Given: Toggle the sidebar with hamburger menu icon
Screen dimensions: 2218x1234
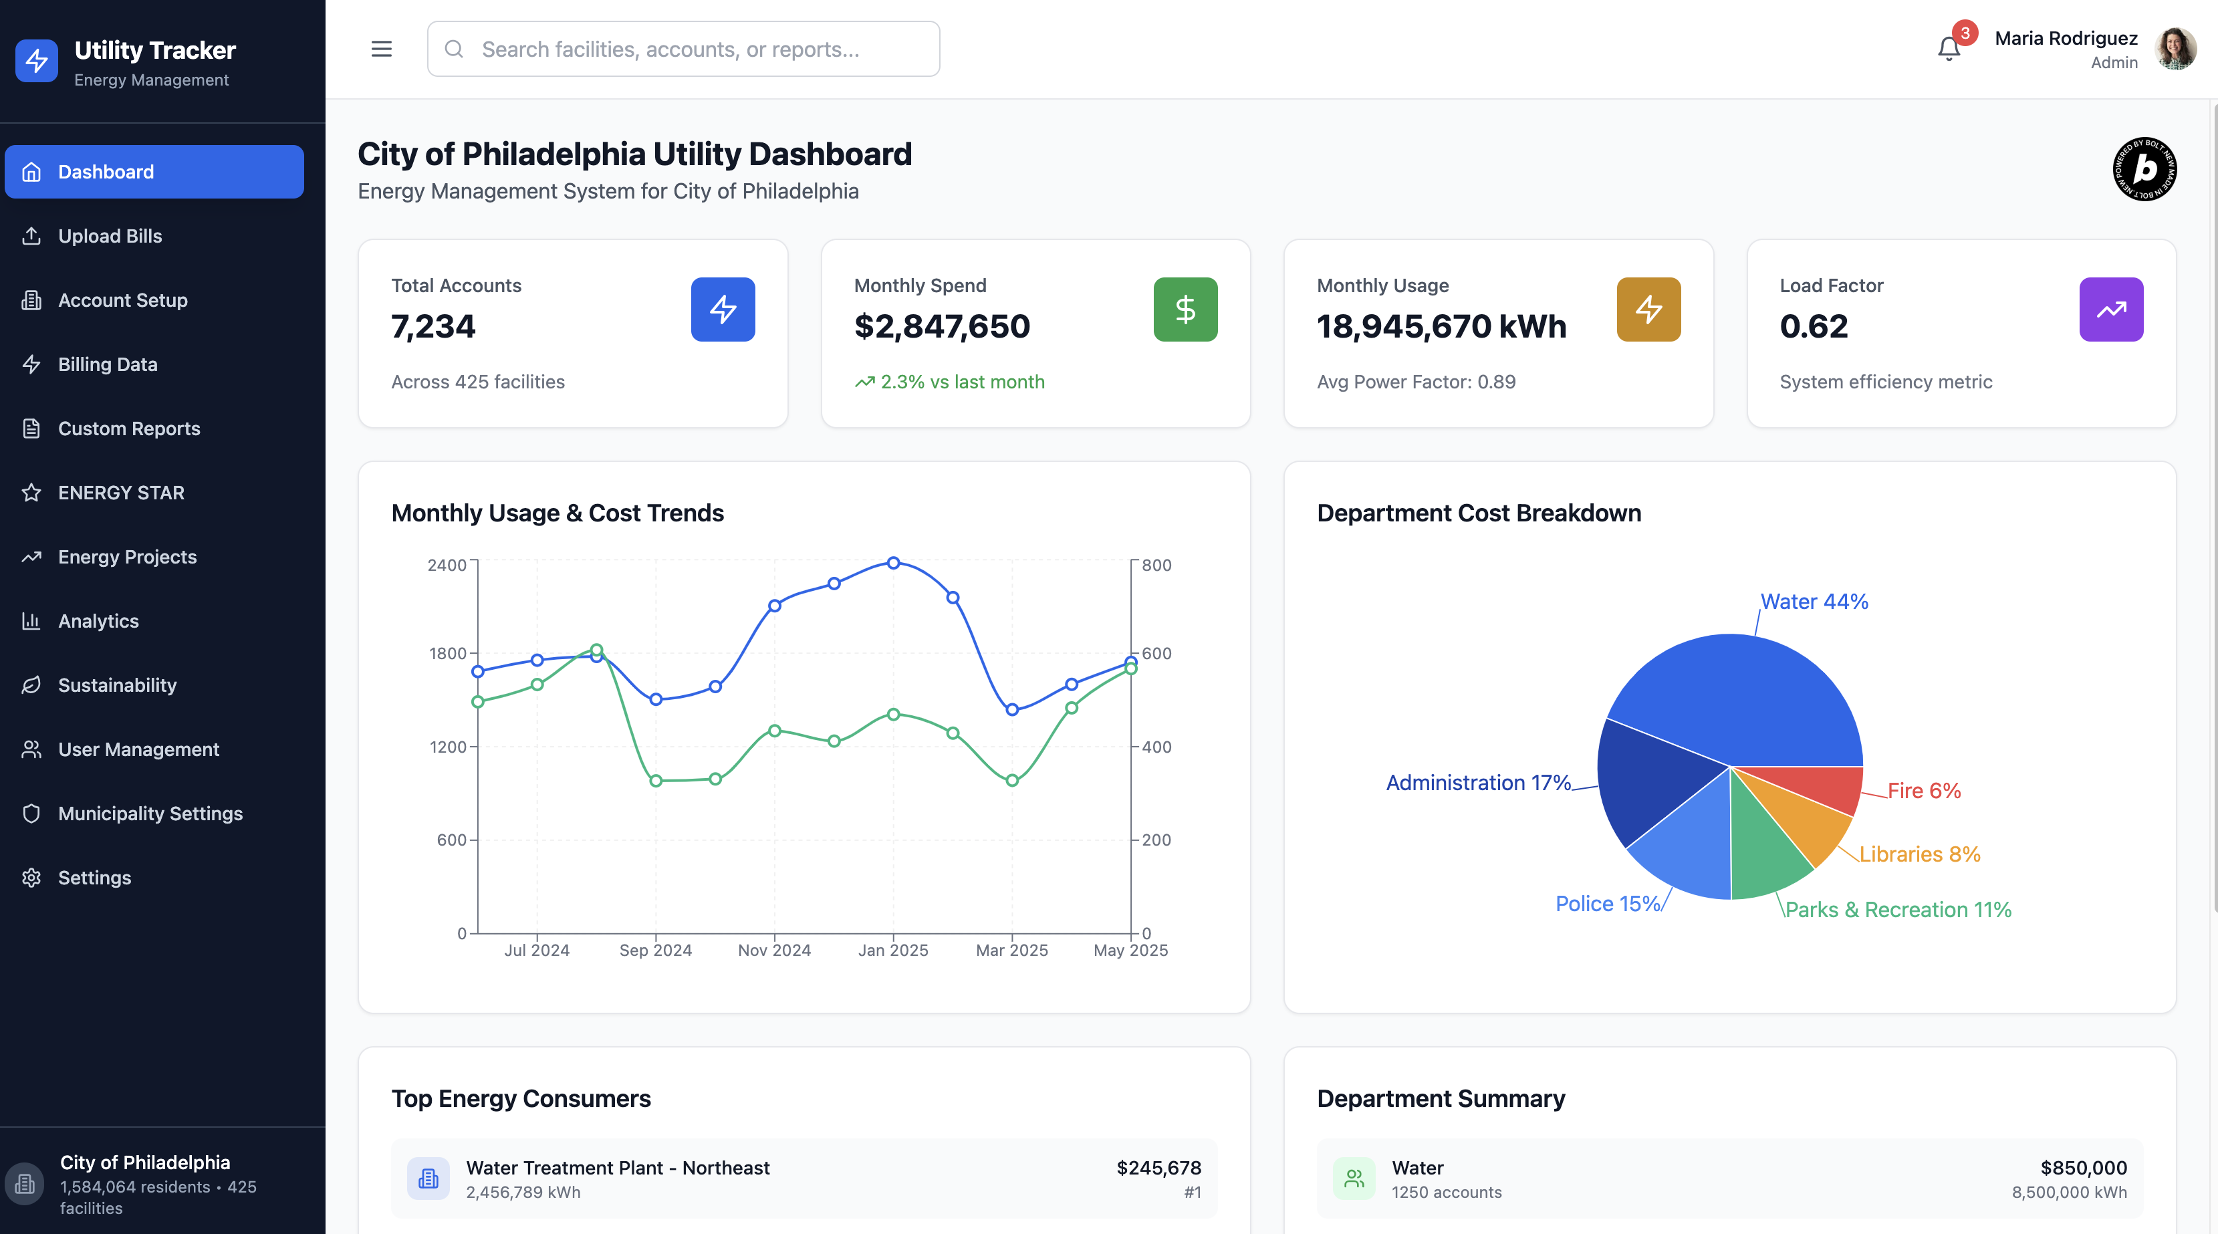Looking at the screenshot, I should pyautogui.click(x=380, y=49).
